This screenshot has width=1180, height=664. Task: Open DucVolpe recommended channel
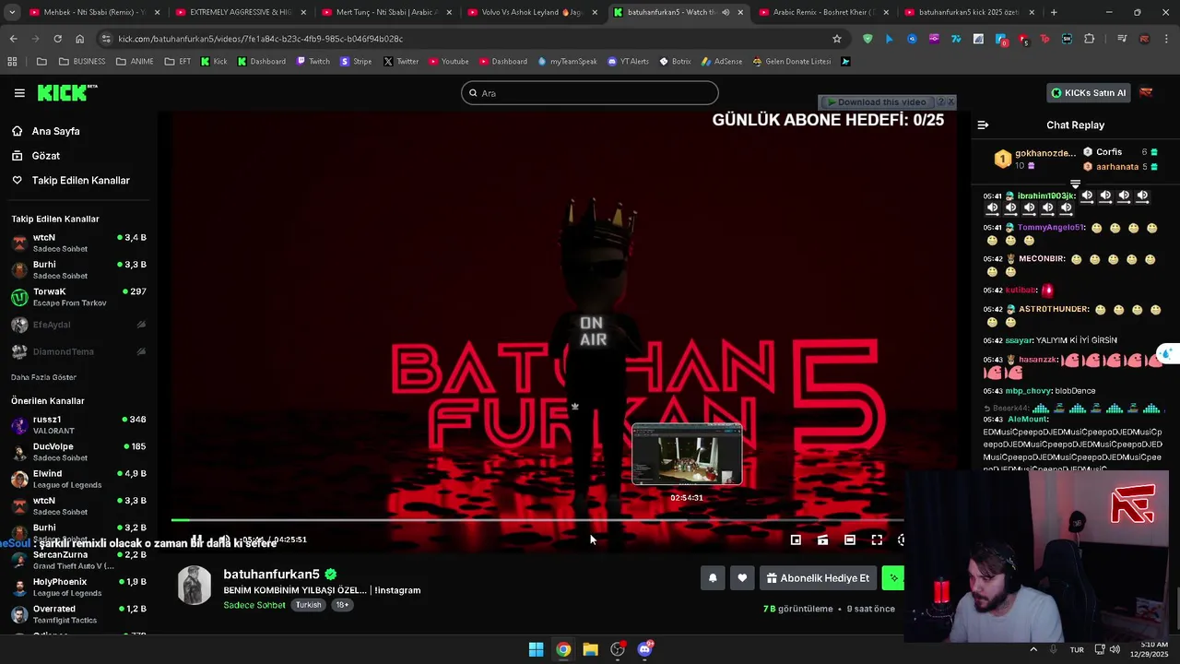(x=78, y=452)
